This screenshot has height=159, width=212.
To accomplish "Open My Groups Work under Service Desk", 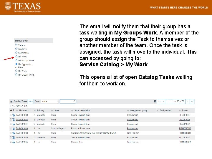I will coord(26,60).
